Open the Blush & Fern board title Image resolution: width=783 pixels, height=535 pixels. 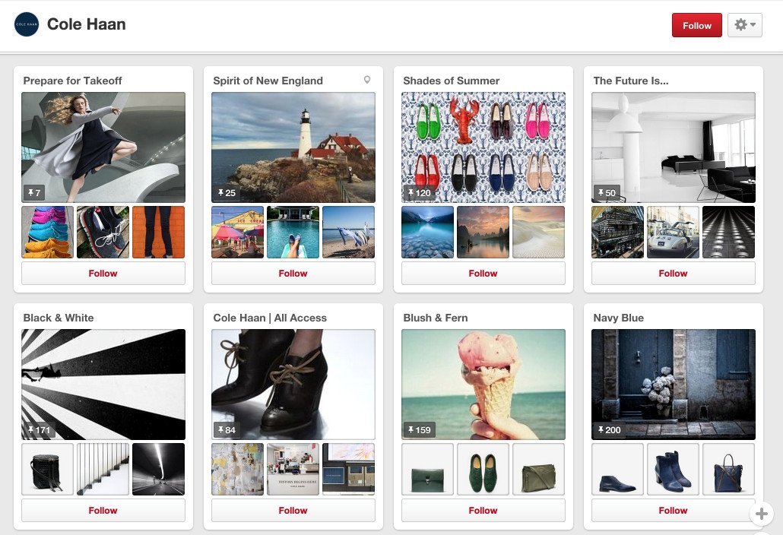click(436, 318)
